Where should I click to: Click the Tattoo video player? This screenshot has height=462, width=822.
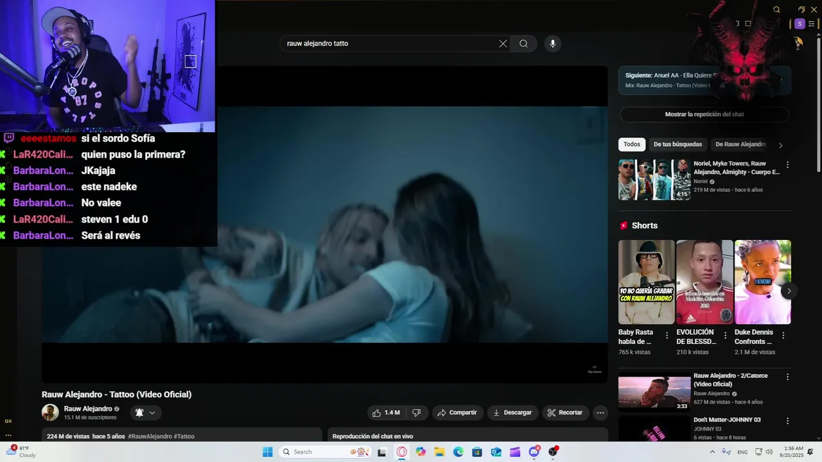click(x=325, y=225)
